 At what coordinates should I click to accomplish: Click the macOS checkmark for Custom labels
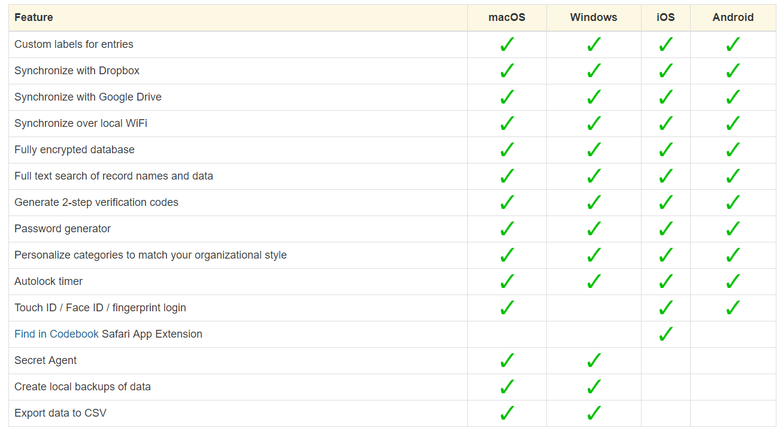pyautogui.click(x=507, y=44)
